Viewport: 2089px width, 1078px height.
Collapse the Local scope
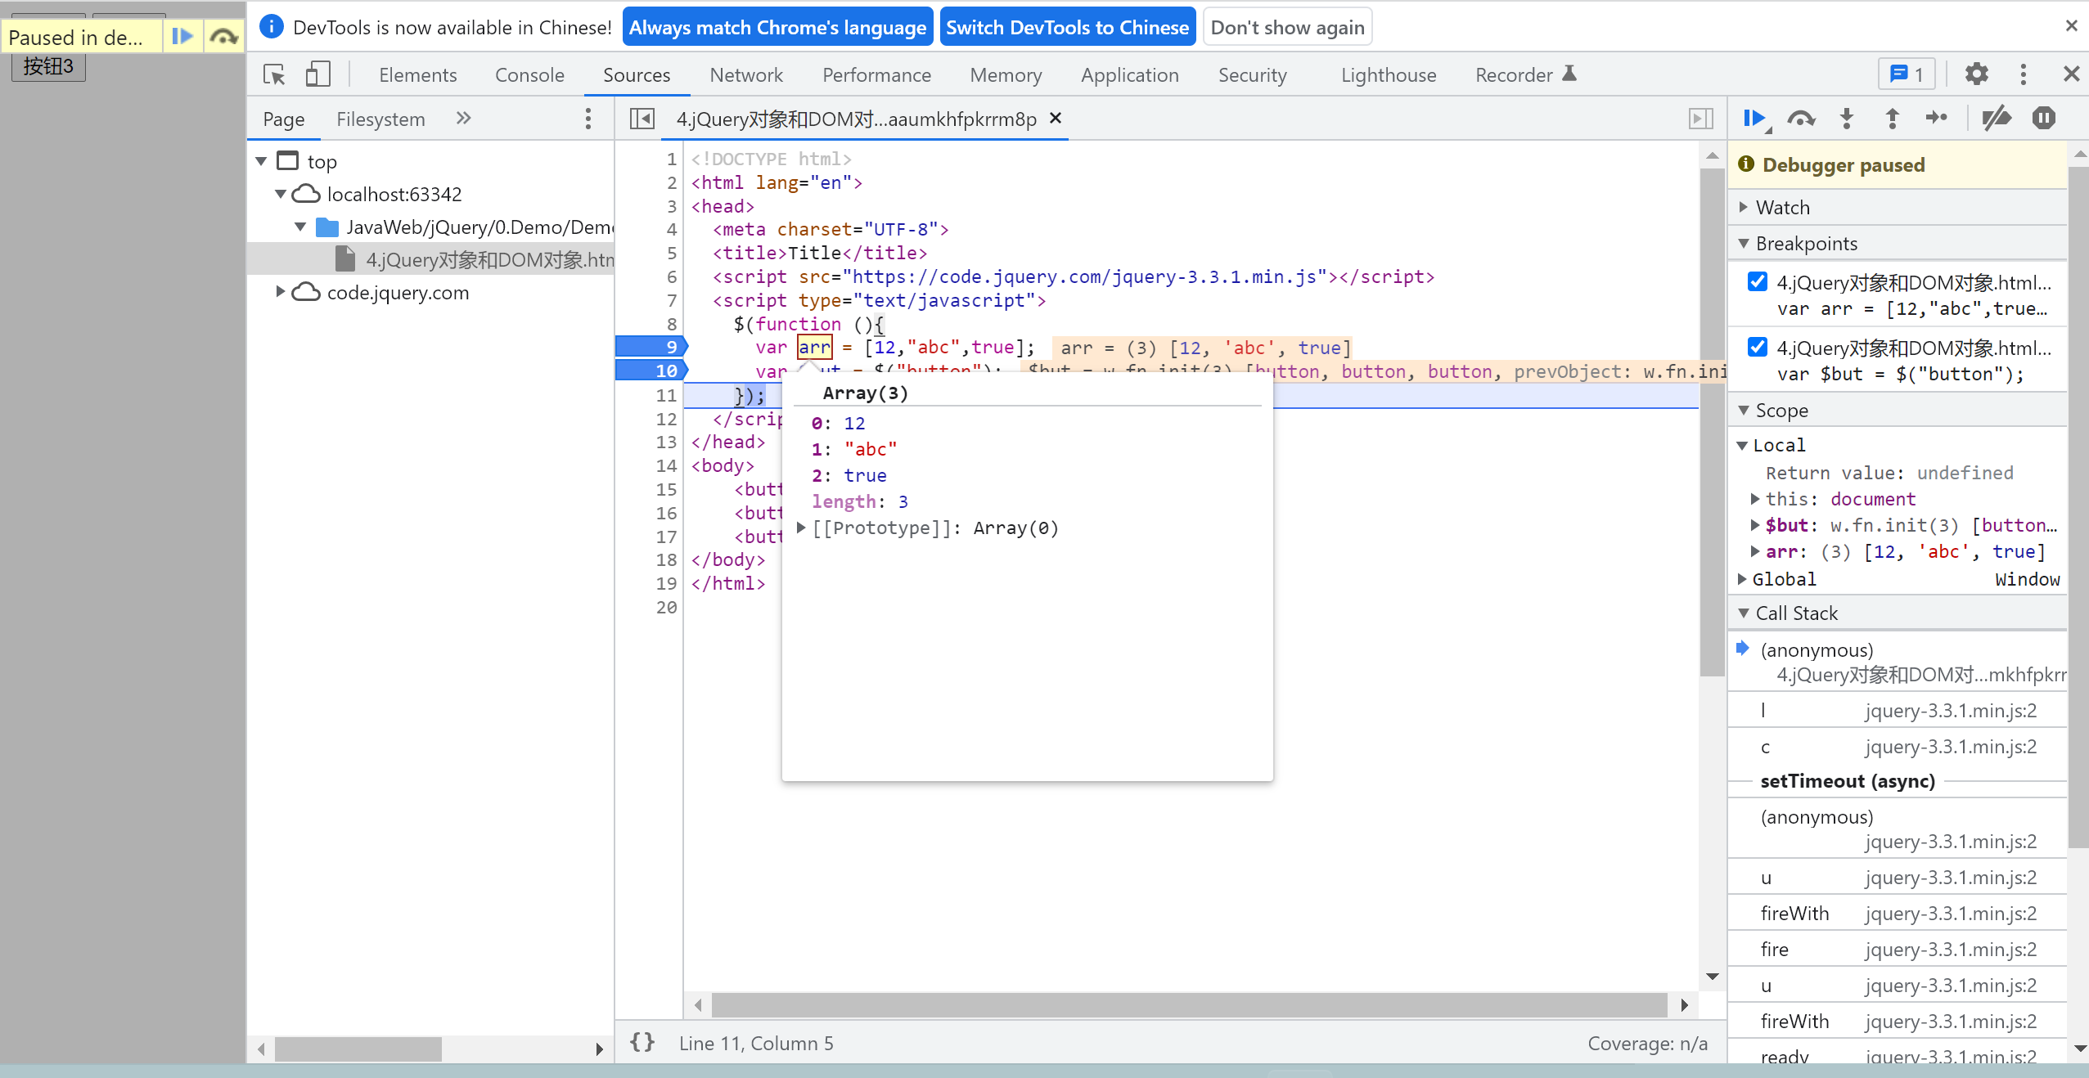coord(1742,446)
